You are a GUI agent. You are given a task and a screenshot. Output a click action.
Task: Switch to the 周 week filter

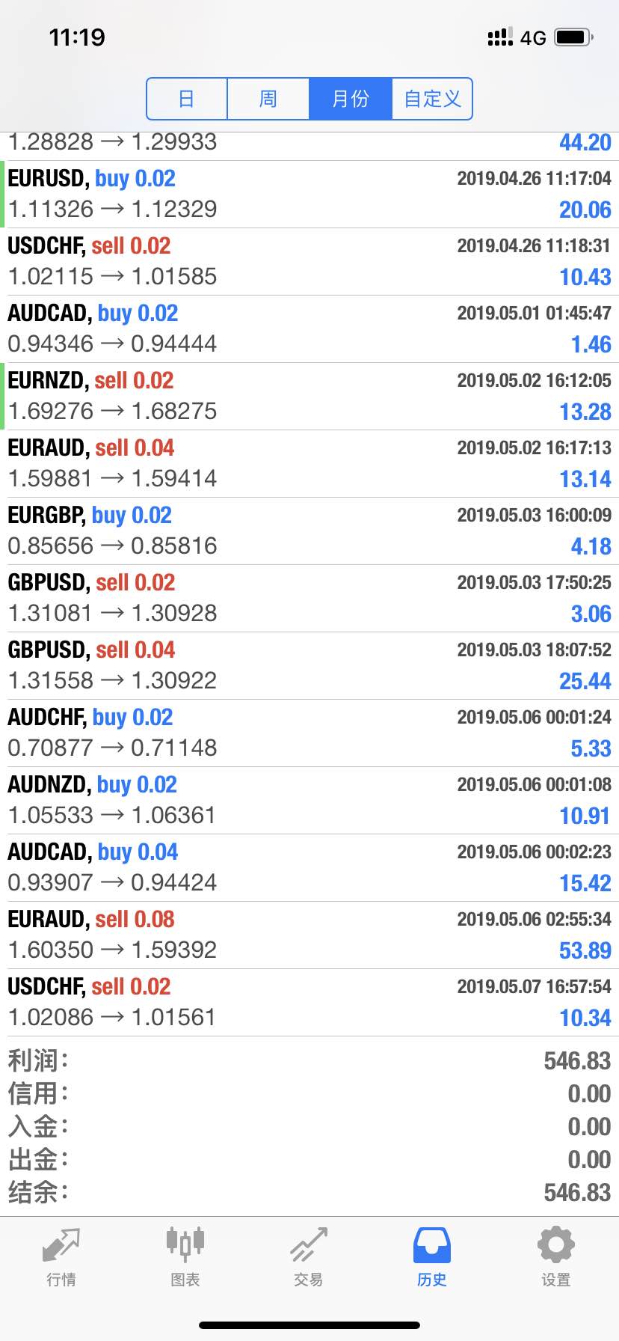coord(268,99)
